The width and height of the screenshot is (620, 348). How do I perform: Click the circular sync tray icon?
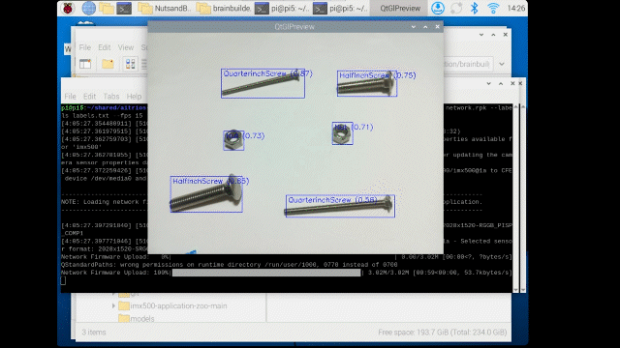coord(456,9)
